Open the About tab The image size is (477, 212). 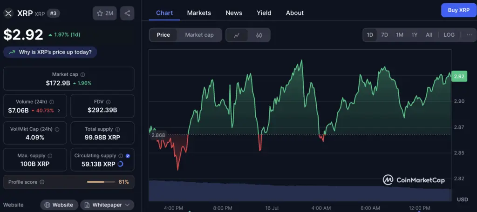(x=295, y=13)
